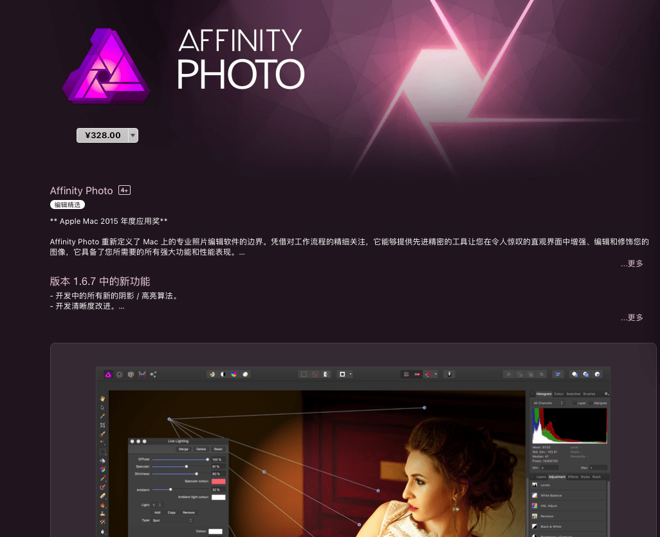Open the dropdown arrow beside the price
Screen dimensions: 660x537
133,136
